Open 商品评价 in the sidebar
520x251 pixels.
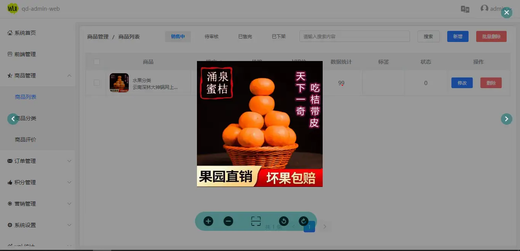click(x=37, y=140)
